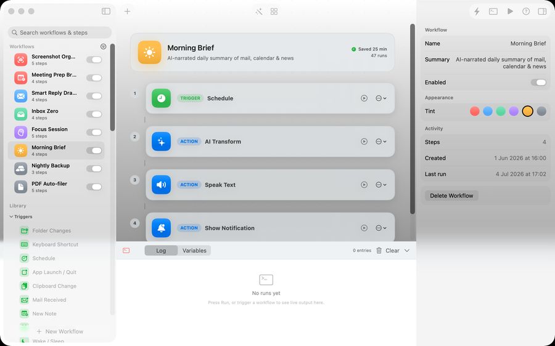The height and width of the screenshot is (346, 555).
Task: Toggle the Meeting Prep workflow switch
Action: click(94, 78)
